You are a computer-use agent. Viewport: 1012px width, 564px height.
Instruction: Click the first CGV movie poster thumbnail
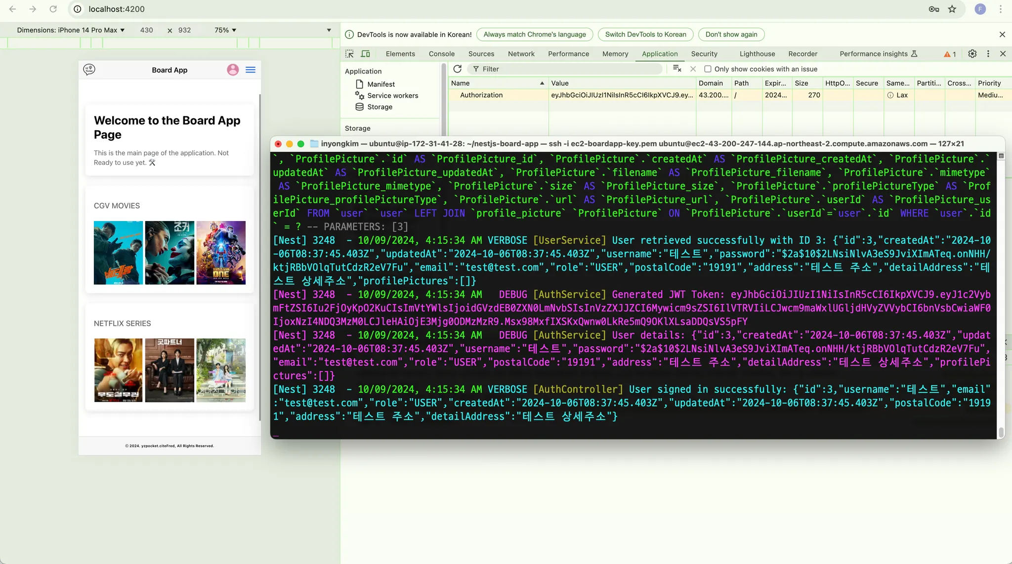[119, 253]
